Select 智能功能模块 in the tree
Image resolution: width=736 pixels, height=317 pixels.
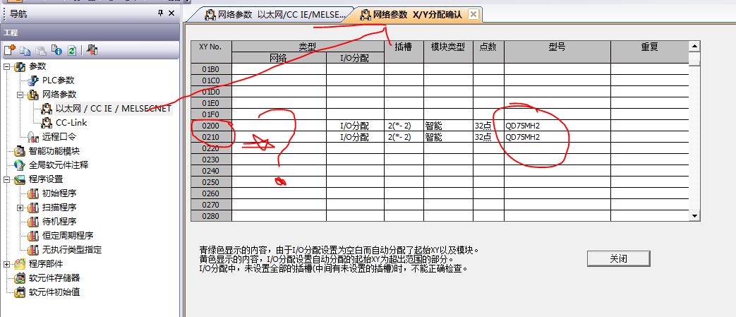[x=54, y=150]
